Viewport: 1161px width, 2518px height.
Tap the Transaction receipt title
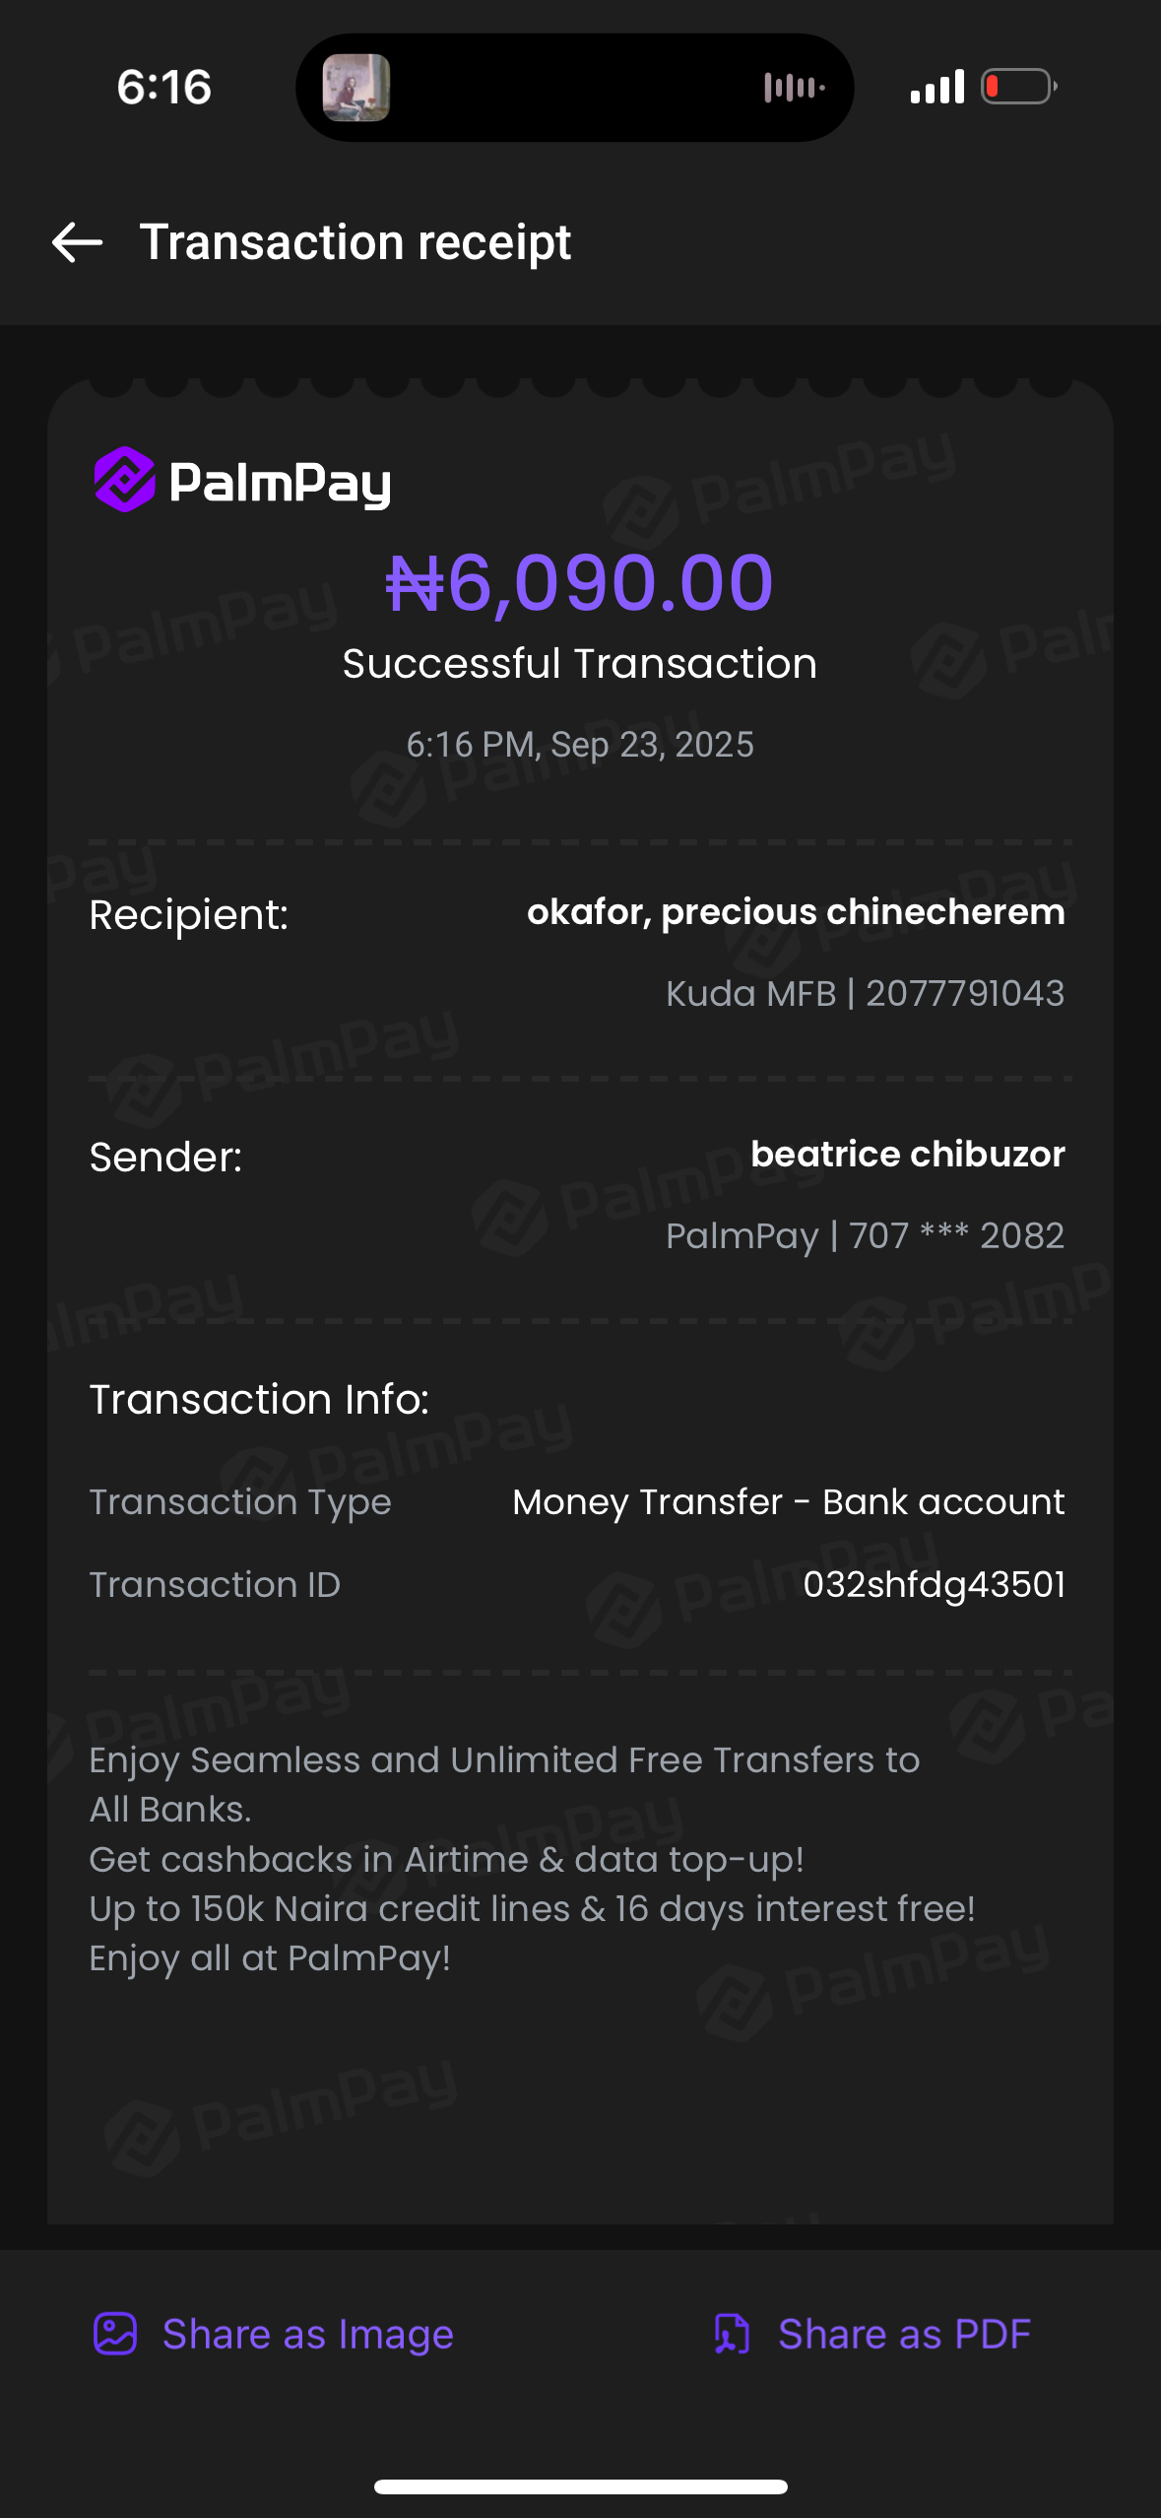355,242
